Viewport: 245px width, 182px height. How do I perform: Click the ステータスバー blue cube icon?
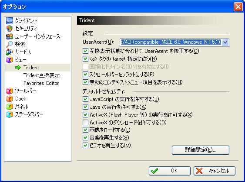[x=10, y=114]
